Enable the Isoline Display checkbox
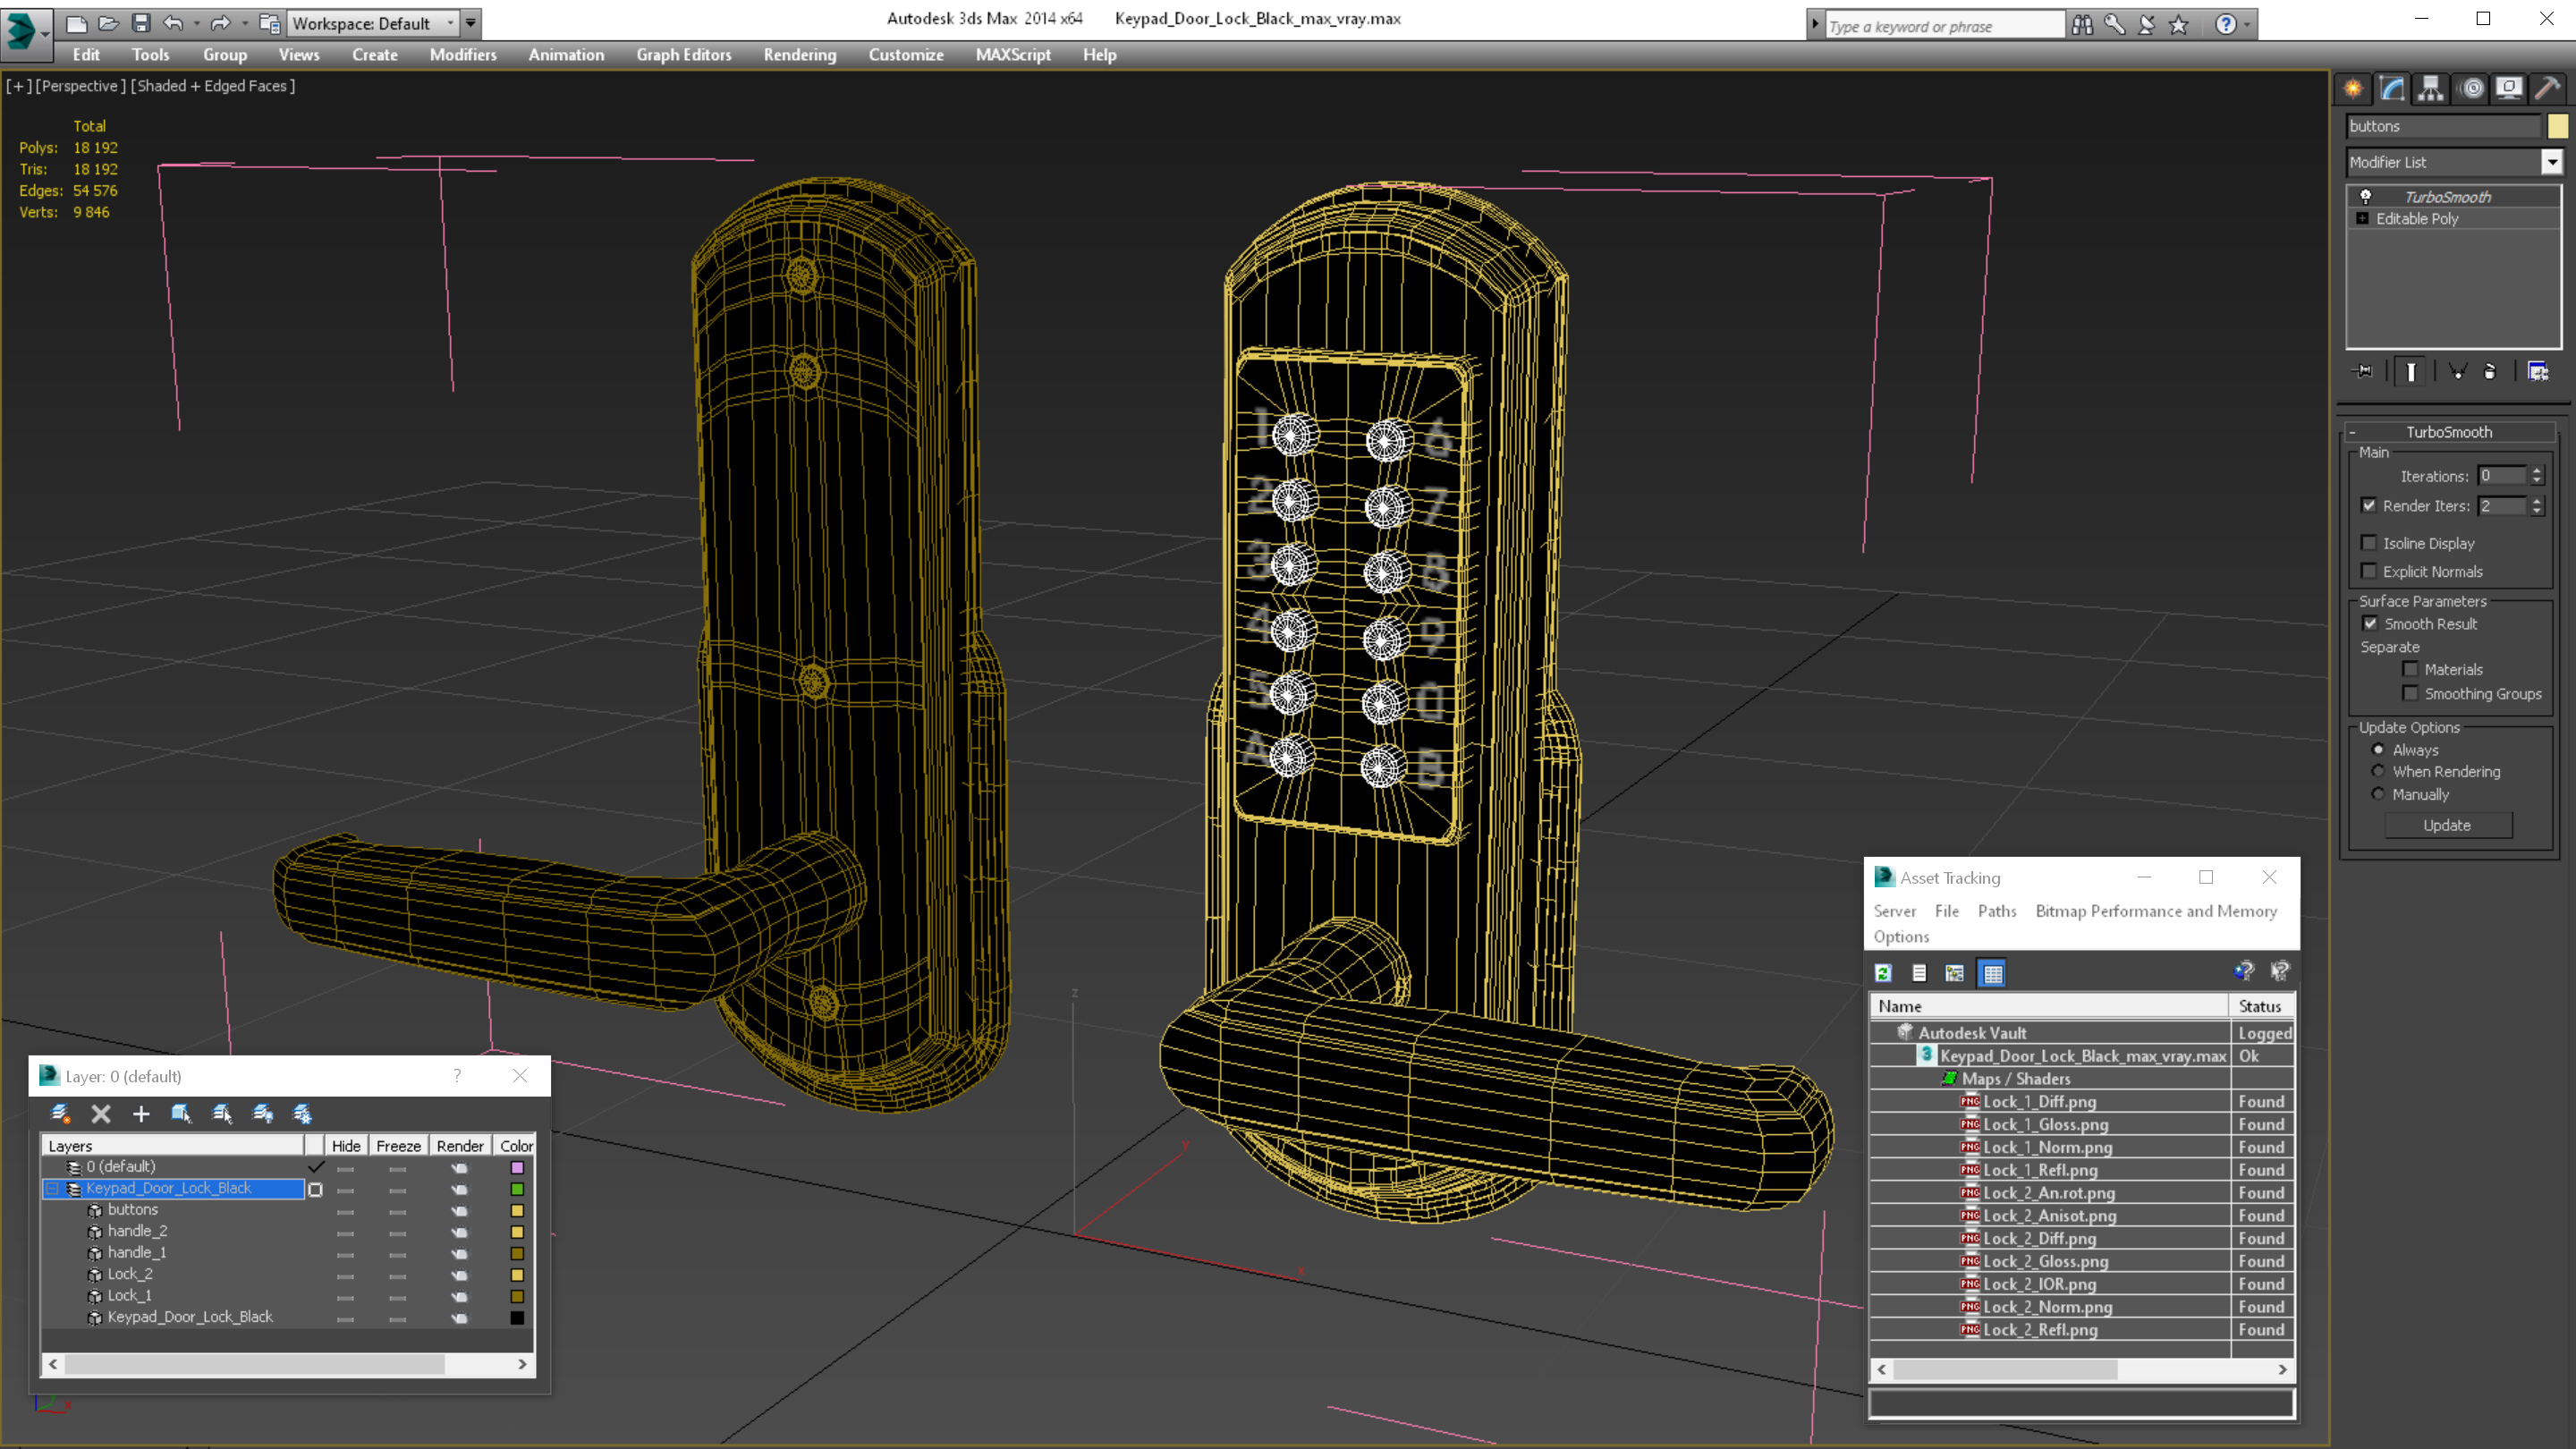The width and height of the screenshot is (2576, 1449). [x=2368, y=543]
